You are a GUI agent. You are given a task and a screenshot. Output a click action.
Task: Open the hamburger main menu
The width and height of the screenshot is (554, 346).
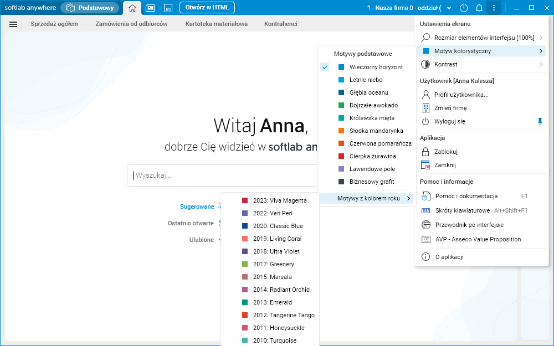(x=13, y=24)
